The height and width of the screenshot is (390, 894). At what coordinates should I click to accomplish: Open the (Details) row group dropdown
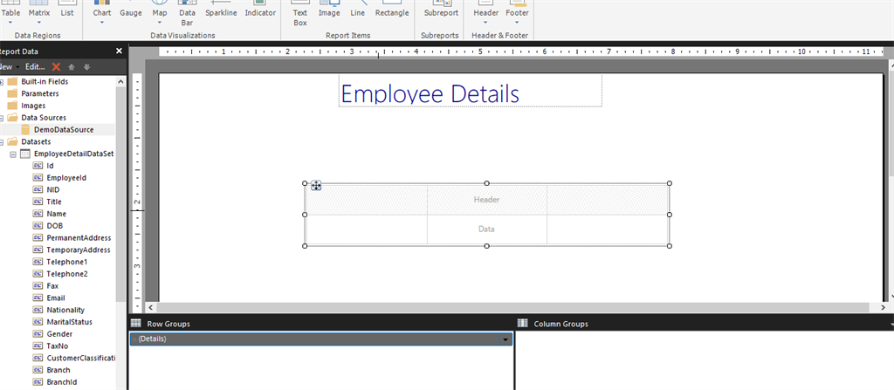click(x=505, y=339)
